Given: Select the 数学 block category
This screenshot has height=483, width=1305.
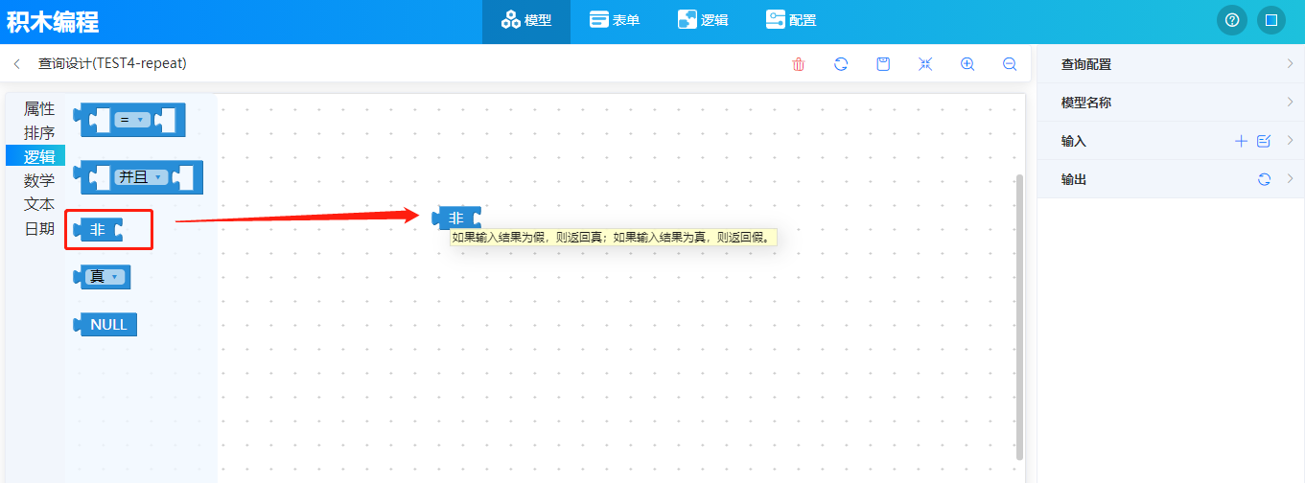Looking at the screenshot, I should point(39,180).
